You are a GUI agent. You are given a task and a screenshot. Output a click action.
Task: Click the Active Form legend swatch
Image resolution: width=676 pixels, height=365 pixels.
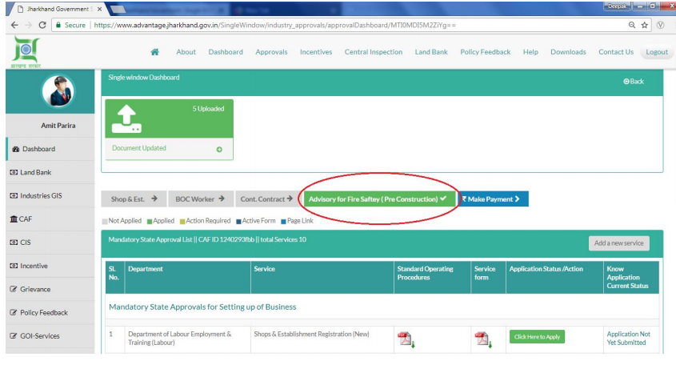tap(238, 222)
